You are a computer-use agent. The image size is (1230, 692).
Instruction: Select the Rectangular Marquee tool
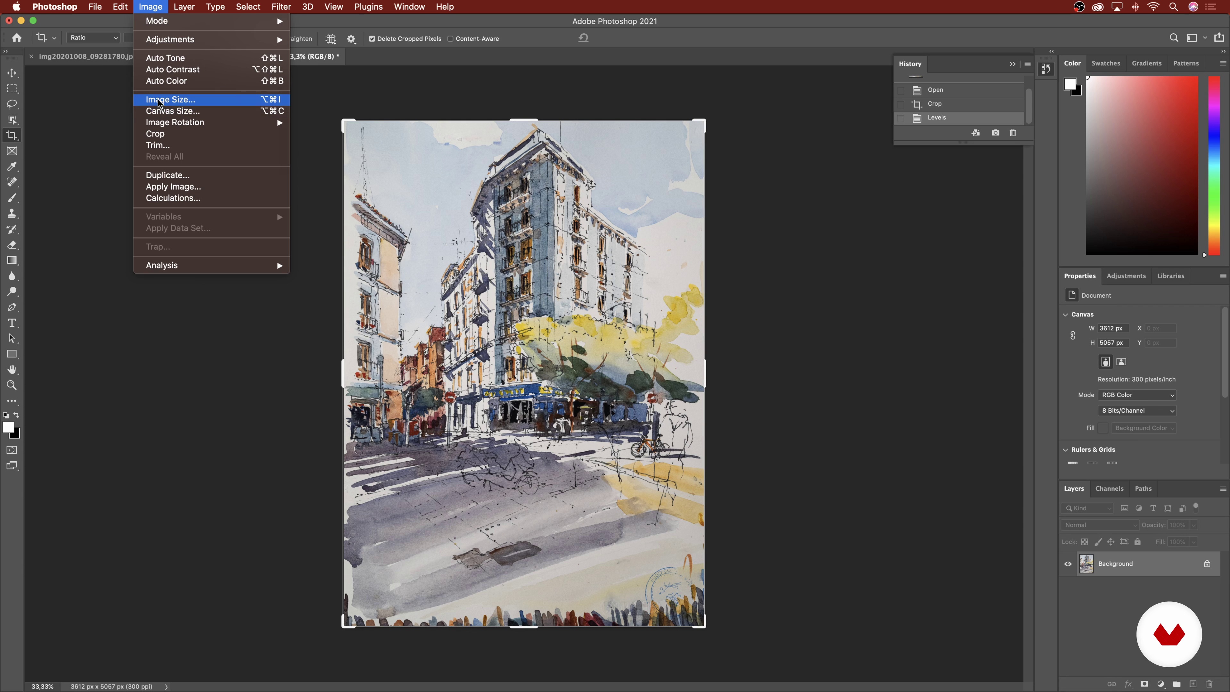(12, 89)
